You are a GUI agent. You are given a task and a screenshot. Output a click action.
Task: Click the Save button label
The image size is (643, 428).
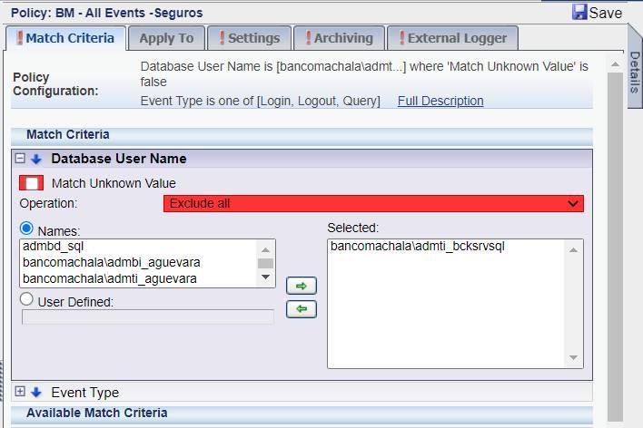click(605, 13)
